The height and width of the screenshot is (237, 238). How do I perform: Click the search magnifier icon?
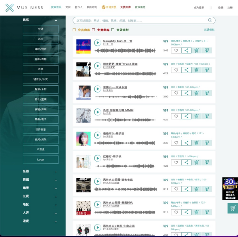point(210,20)
